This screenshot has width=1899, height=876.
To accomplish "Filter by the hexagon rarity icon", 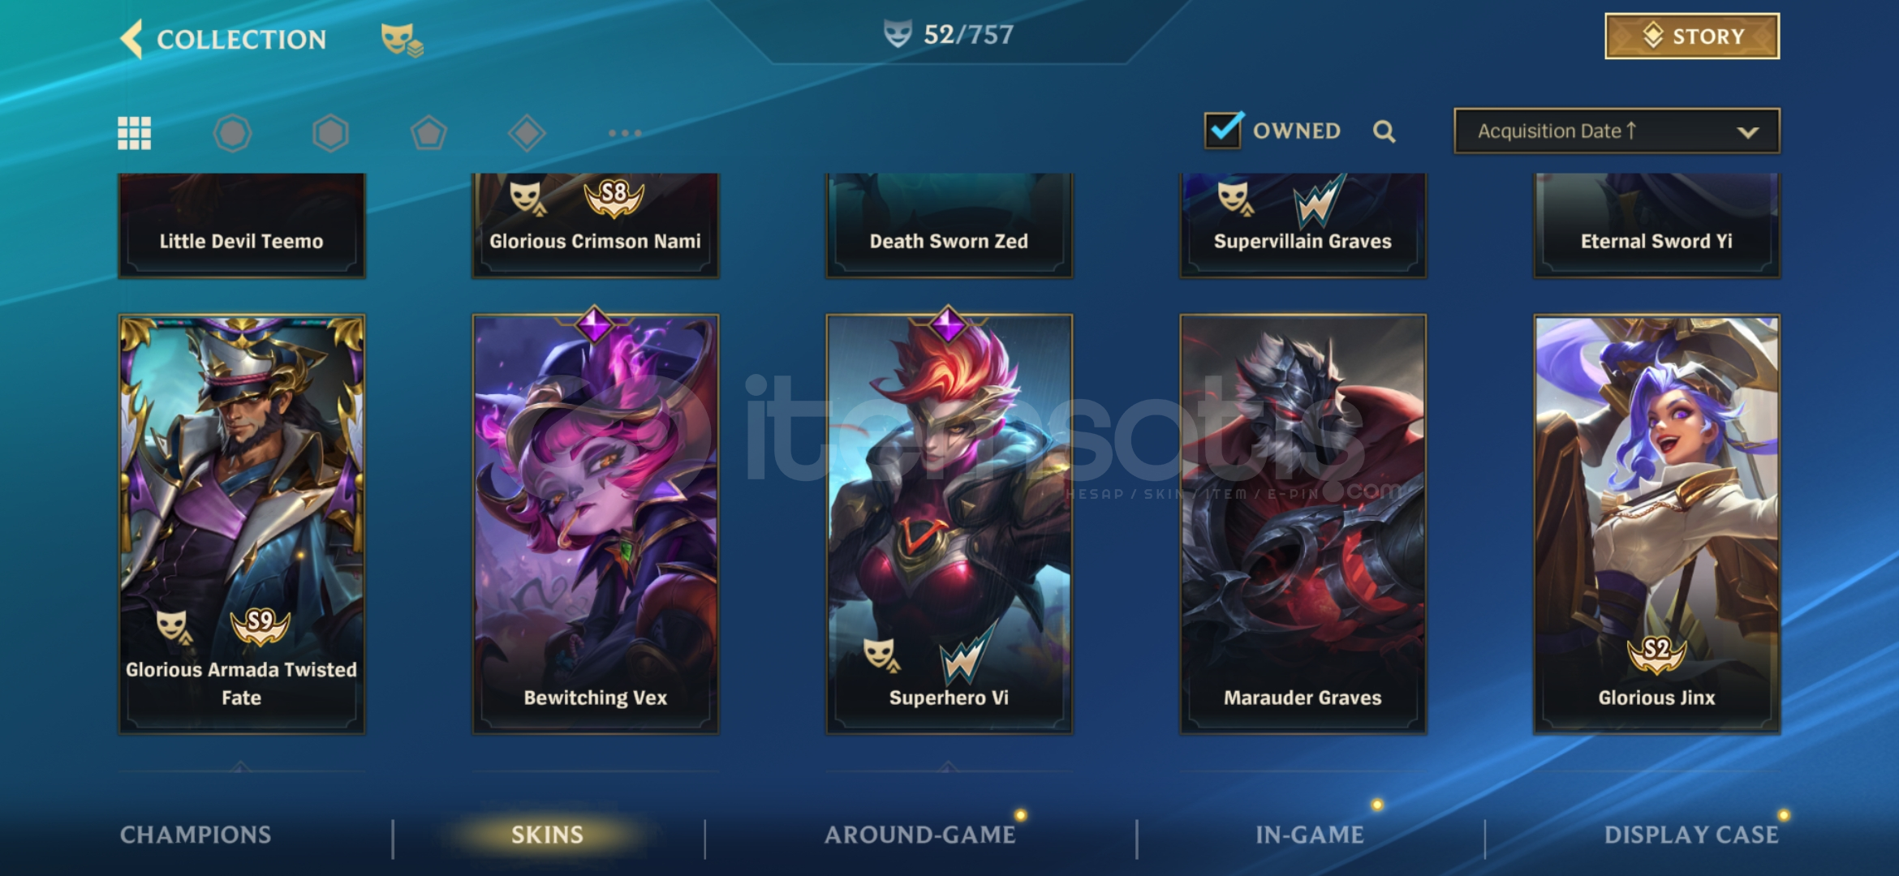I will pos(330,133).
